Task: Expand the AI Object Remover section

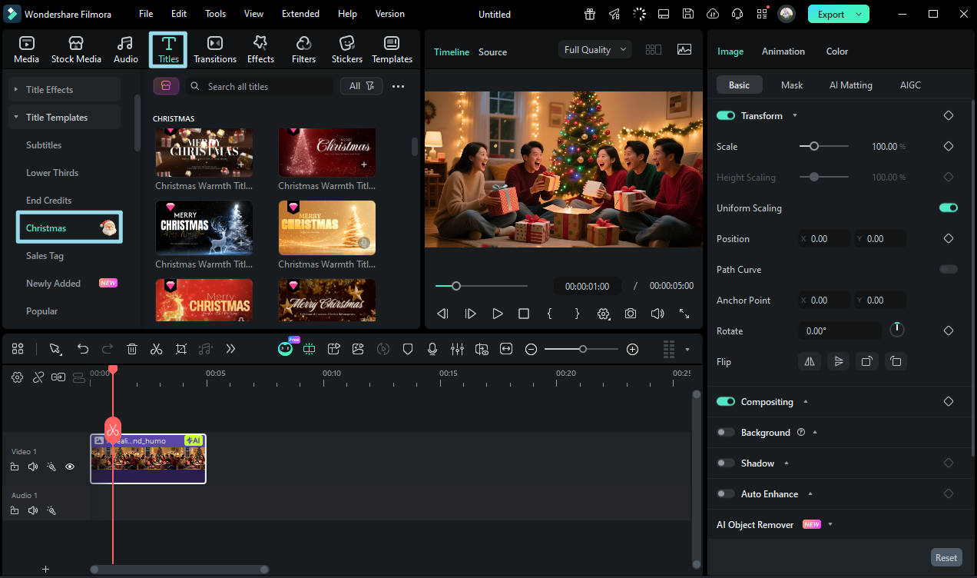Action: coord(830,524)
